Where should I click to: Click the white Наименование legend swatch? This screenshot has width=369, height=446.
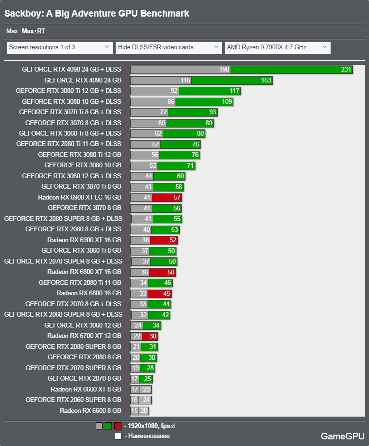[x=119, y=436]
